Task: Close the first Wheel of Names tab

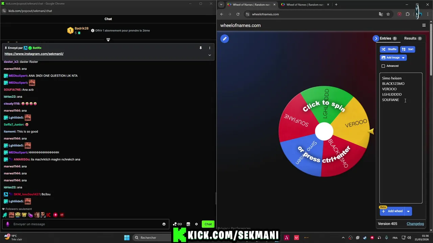Action: (274, 5)
